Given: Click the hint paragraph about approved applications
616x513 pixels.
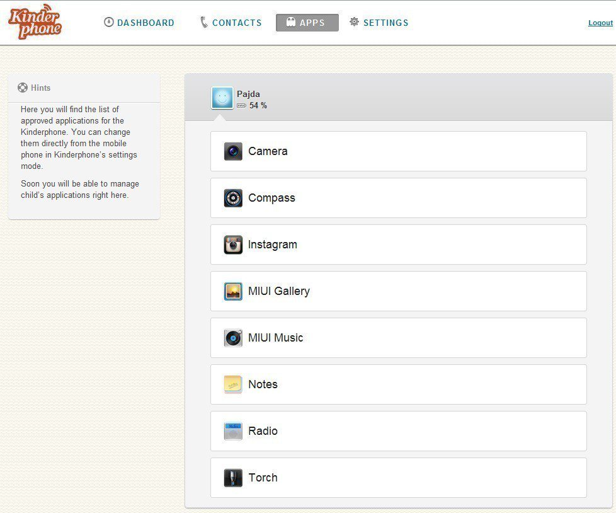Looking at the screenshot, I should pyautogui.click(x=79, y=137).
